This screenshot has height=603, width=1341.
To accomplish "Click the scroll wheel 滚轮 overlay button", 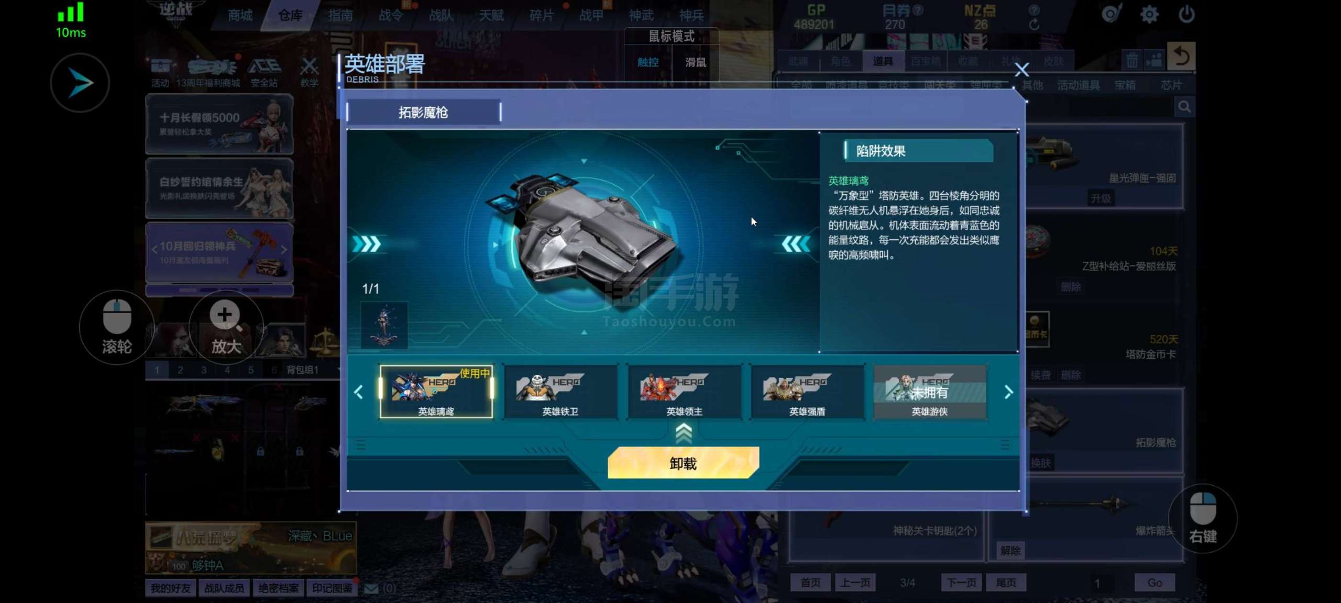I will click(117, 327).
